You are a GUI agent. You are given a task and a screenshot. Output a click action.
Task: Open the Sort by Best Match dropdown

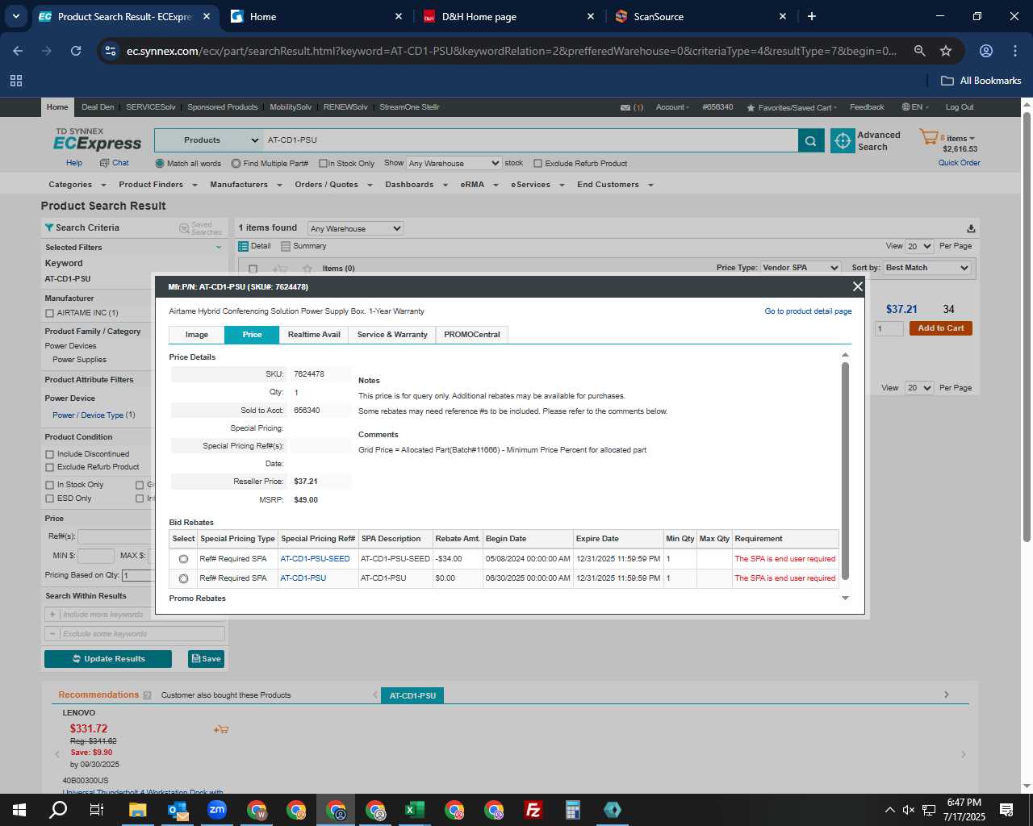927,268
